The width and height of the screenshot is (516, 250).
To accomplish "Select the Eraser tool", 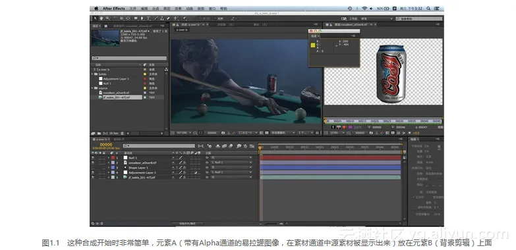I will (168, 18).
